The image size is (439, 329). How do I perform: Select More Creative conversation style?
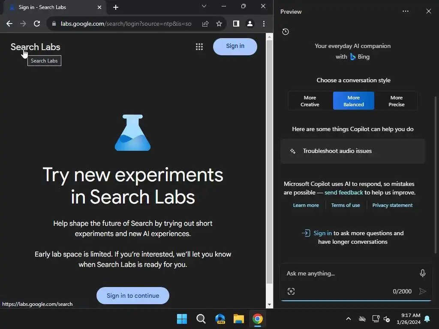[310, 101]
